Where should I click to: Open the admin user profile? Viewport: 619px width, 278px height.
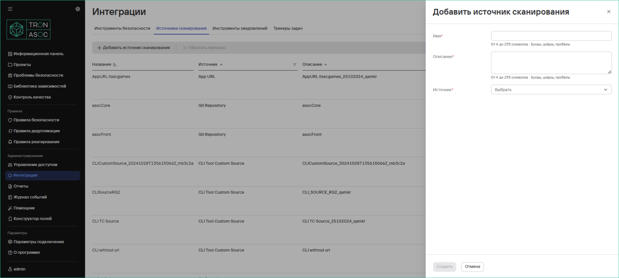[x=19, y=269]
